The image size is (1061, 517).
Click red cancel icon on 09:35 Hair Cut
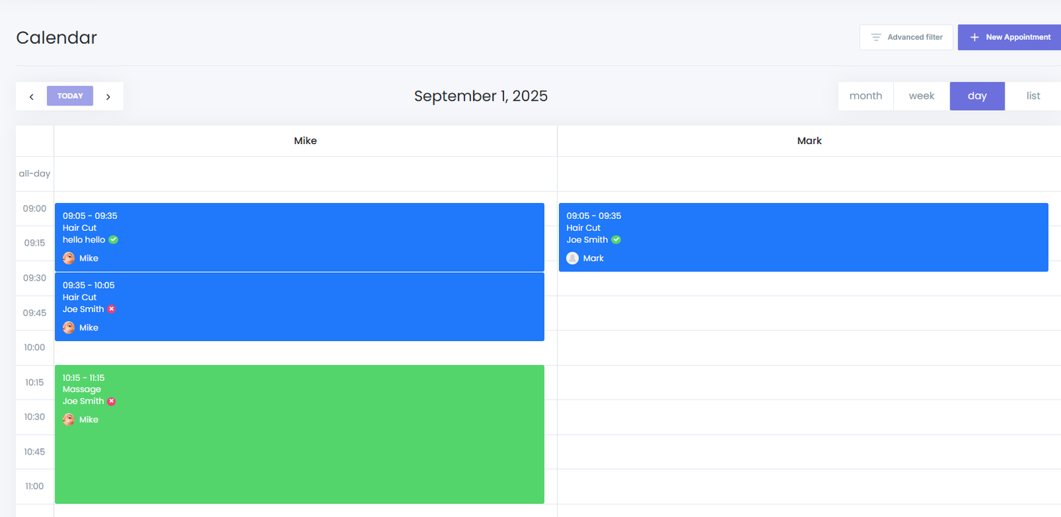pyautogui.click(x=111, y=309)
